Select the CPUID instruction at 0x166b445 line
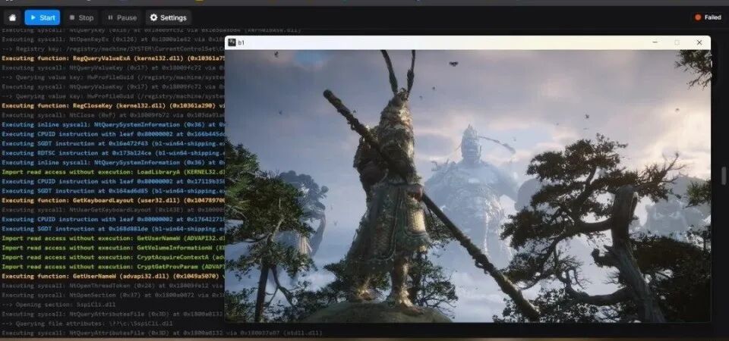The width and height of the screenshot is (729, 341). 113,134
